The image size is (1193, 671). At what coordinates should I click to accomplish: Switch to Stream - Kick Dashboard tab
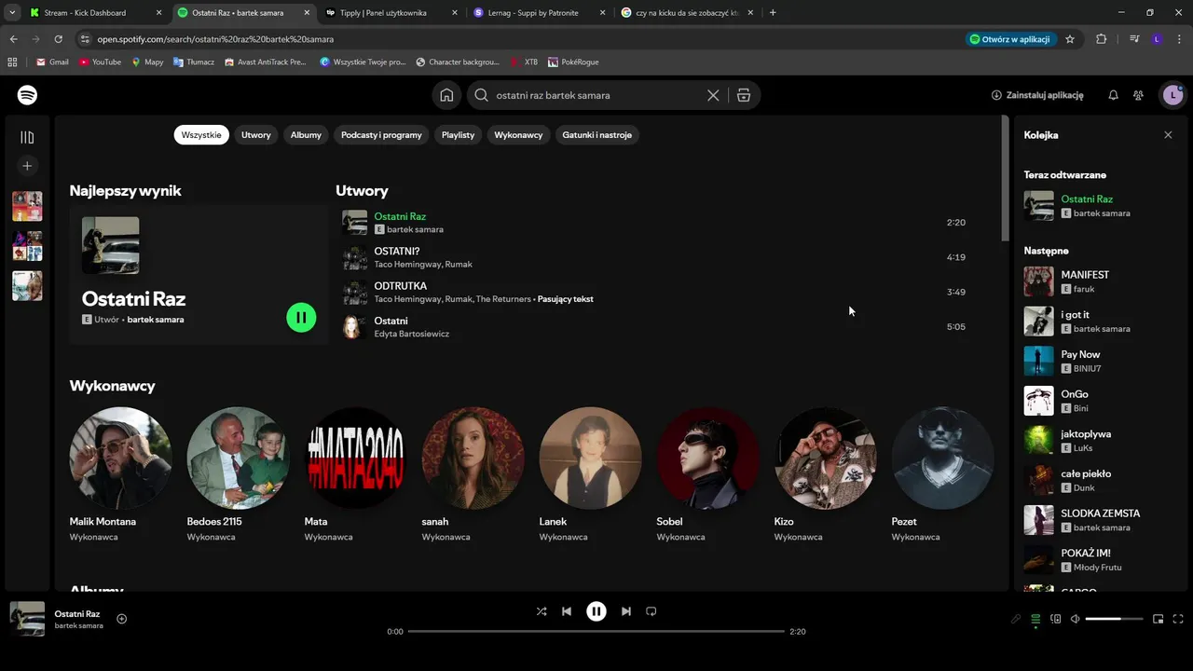click(x=95, y=12)
